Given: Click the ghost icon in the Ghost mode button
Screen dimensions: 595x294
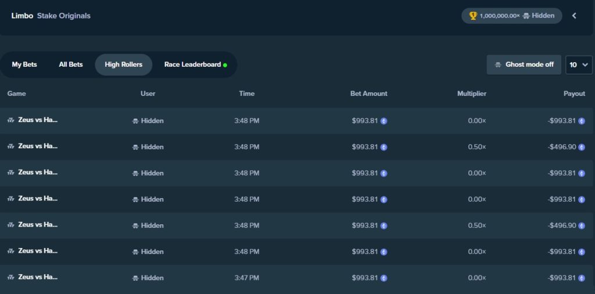Looking at the screenshot, I should (498, 65).
